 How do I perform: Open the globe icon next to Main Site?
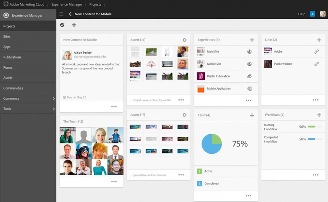click(250, 51)
